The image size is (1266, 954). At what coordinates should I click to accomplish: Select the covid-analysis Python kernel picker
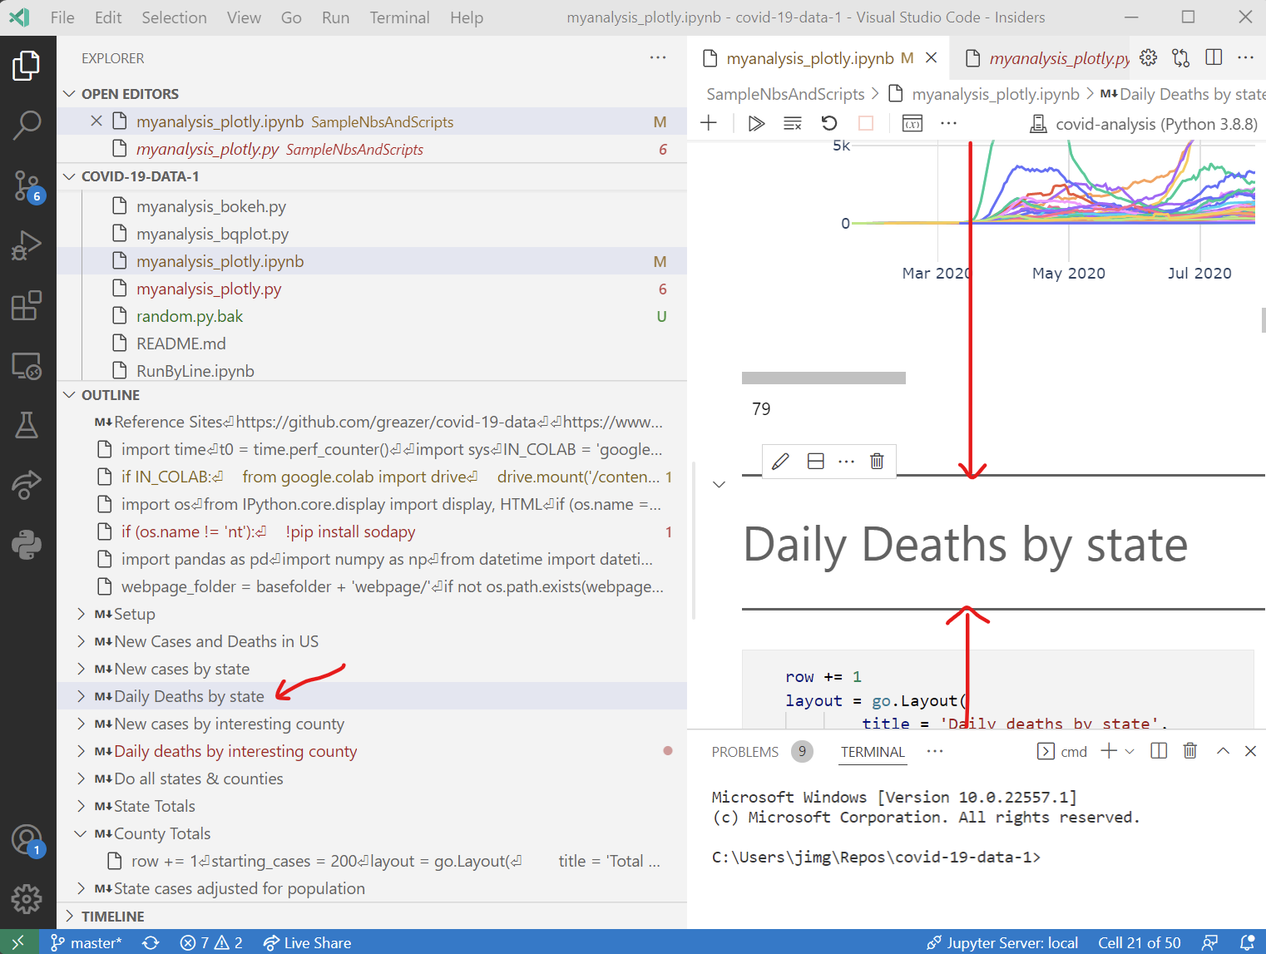[x=1144, y=124]
